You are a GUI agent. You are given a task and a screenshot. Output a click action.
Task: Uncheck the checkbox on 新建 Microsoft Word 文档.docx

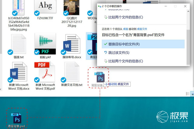pyautogui.click(x=10, y=80)
